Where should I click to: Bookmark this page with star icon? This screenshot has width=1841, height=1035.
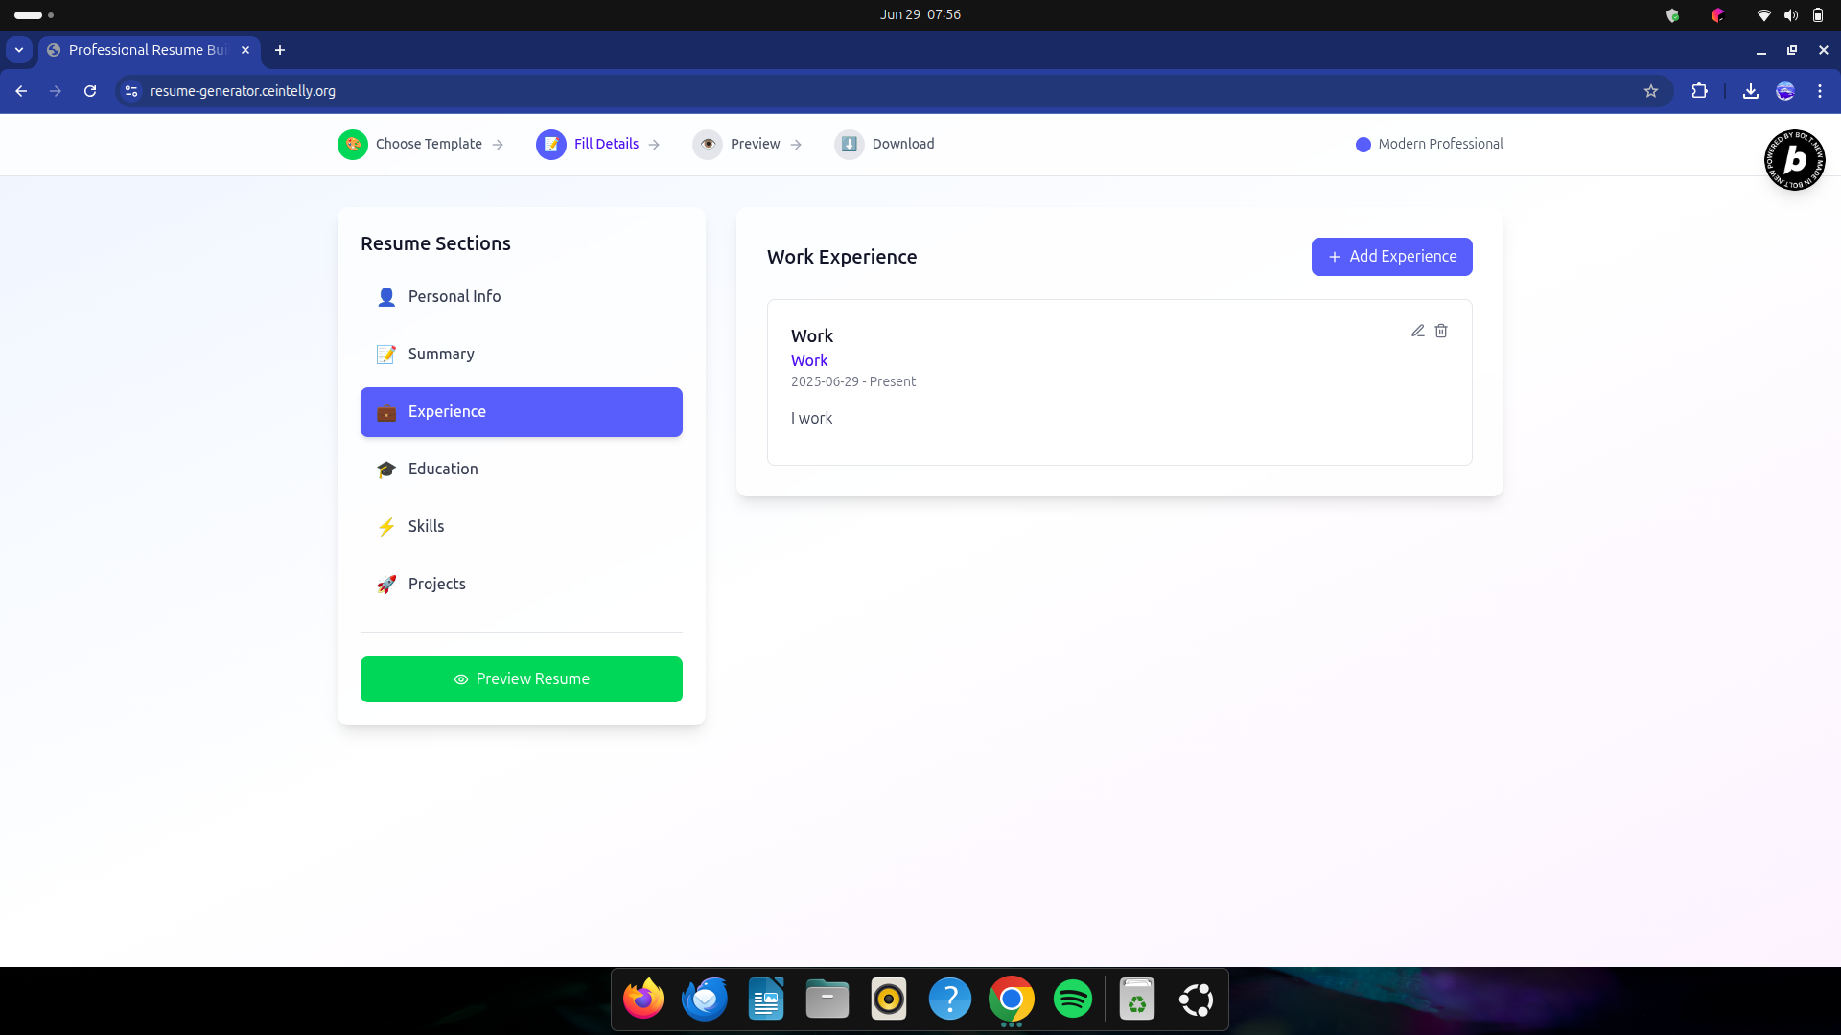pyautogui.click(x=1651, y=91)
